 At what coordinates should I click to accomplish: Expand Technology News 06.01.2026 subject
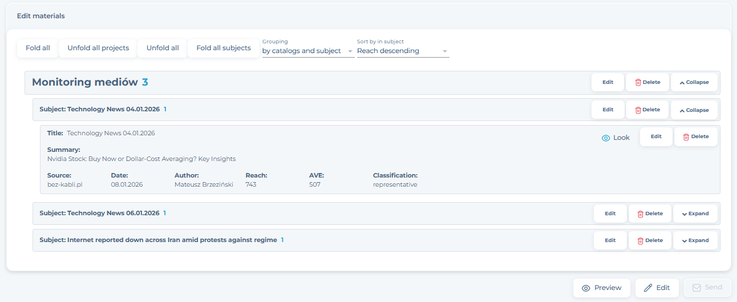tap(695, 214)
